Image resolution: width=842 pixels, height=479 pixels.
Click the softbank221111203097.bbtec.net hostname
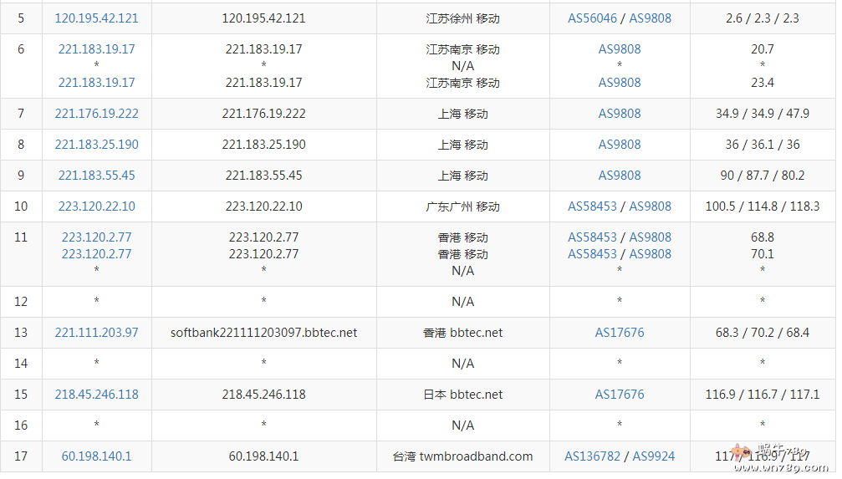click(264, 333)
